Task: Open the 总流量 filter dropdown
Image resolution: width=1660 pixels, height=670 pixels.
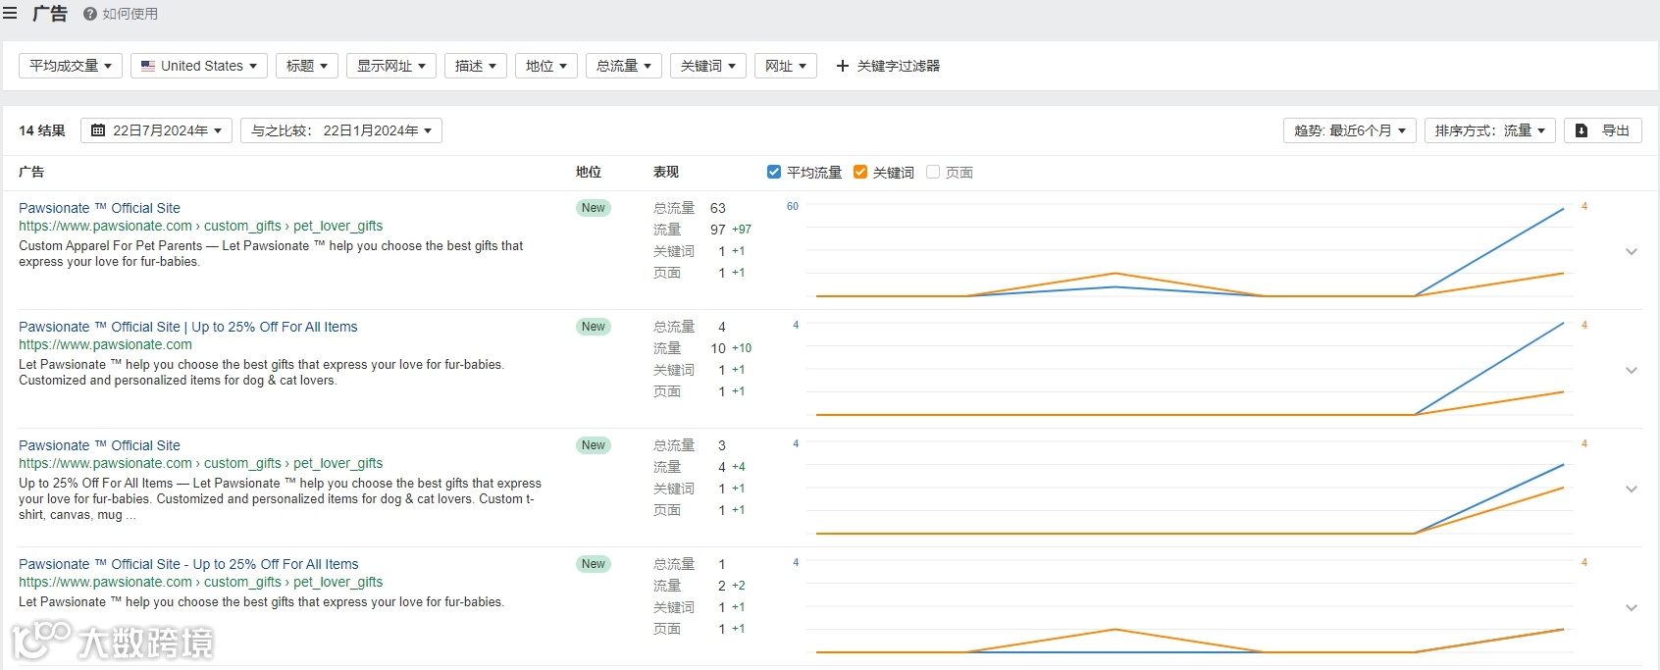Action: click(x=624, y=66)
